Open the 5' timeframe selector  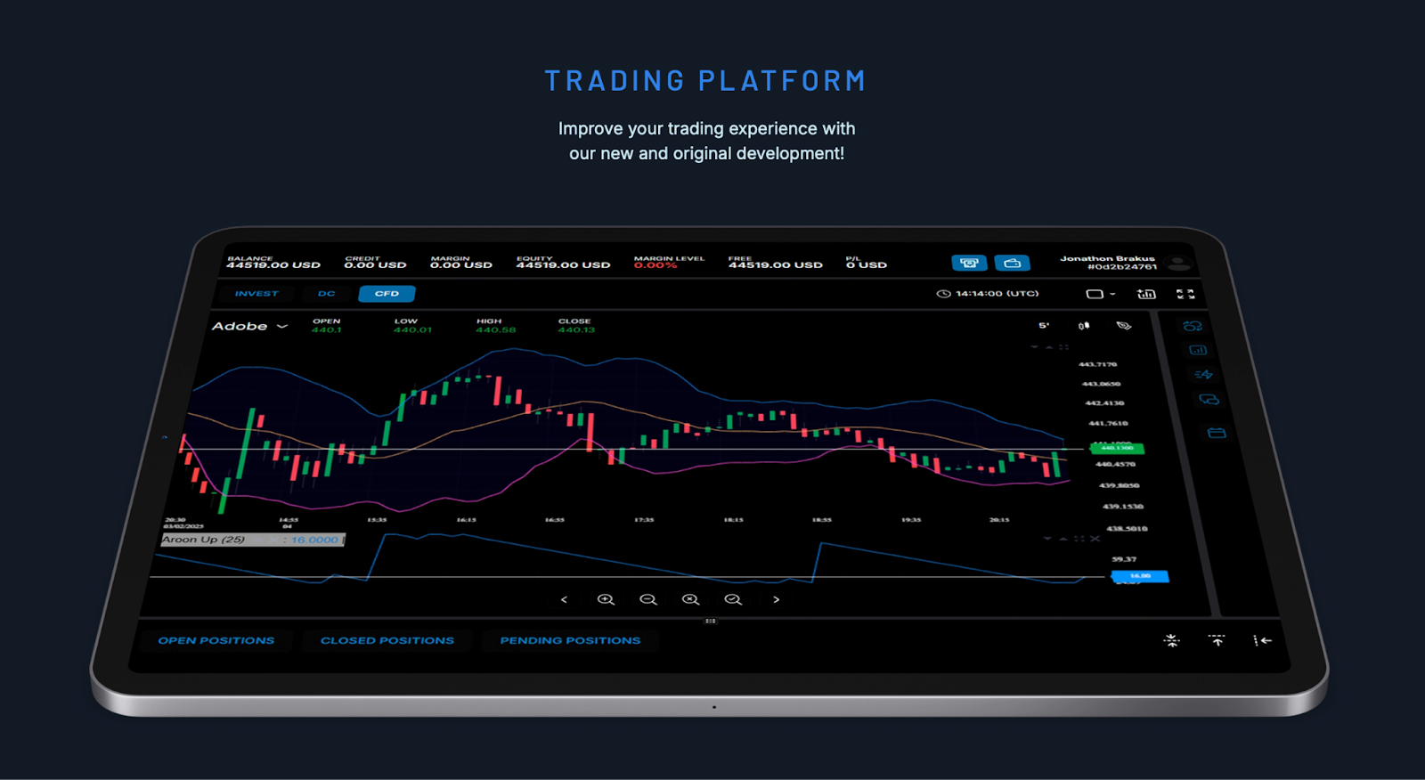tap(1044, 326)
